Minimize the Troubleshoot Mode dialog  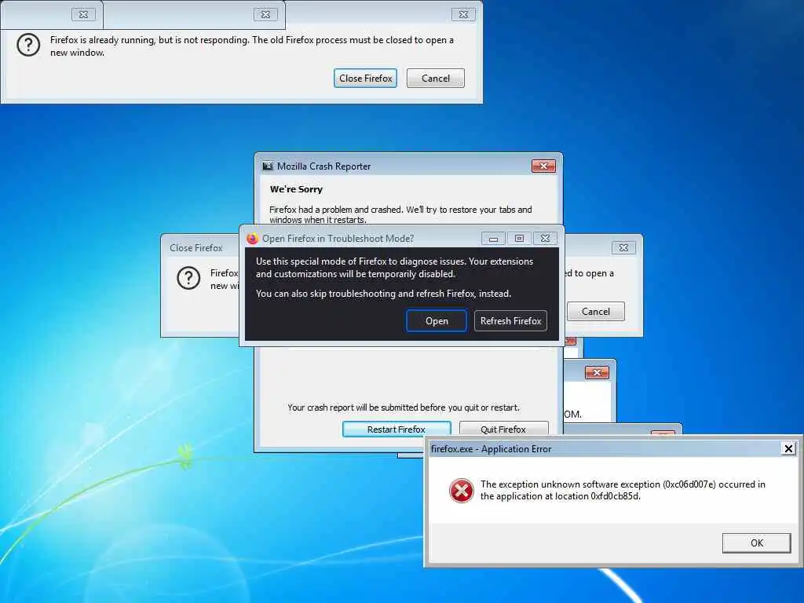tap(493, 239)
